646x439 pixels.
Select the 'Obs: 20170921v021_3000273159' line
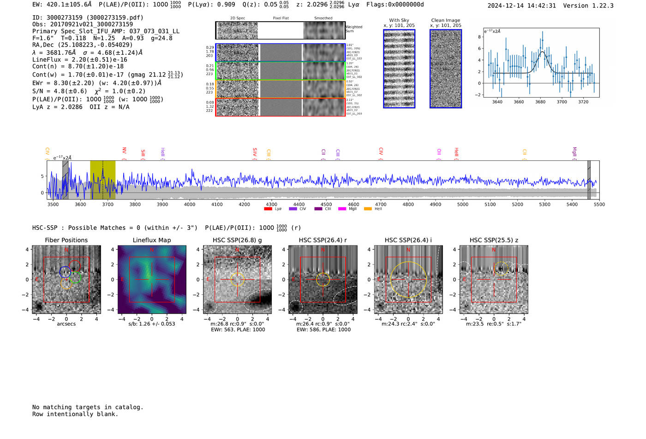[x=83, y=24]
